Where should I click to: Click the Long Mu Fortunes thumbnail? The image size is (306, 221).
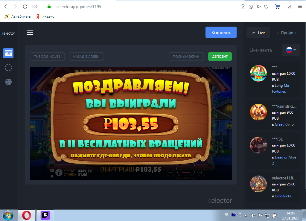pos(258,73)
